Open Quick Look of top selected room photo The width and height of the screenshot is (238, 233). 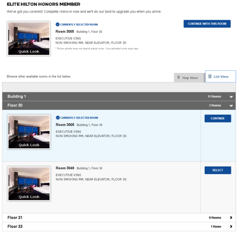point(29,52)
